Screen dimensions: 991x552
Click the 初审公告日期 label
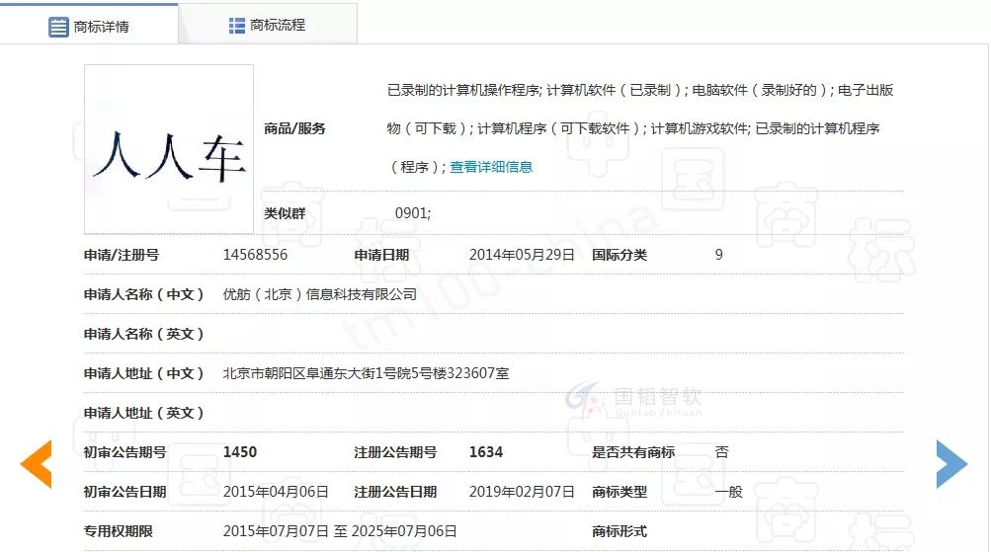[124, 492]
